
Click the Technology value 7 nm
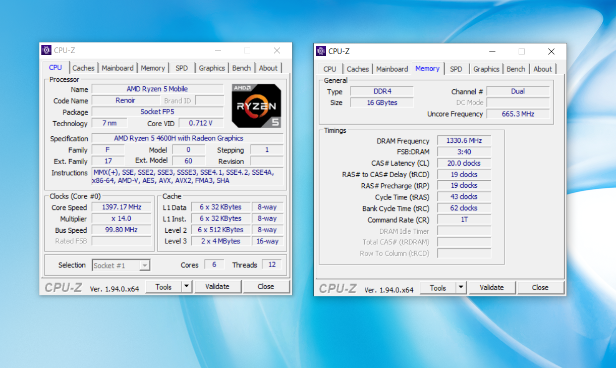coord(109,123)
